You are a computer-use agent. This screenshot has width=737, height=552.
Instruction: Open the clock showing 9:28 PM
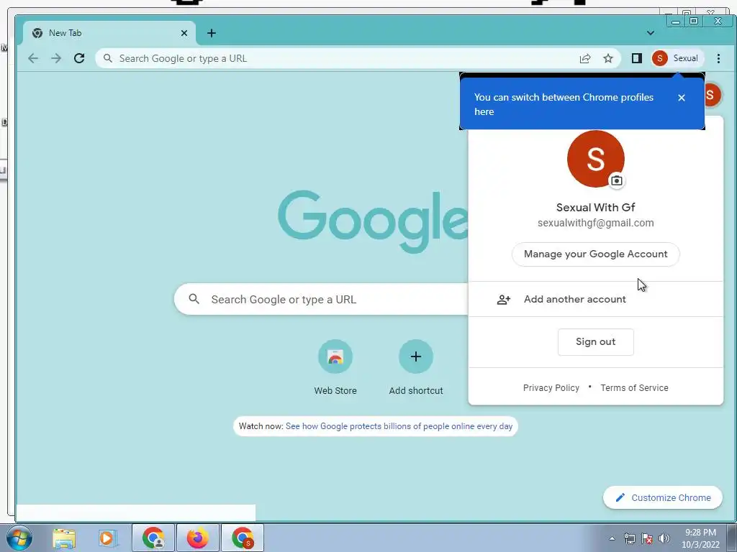click(700, 538)
